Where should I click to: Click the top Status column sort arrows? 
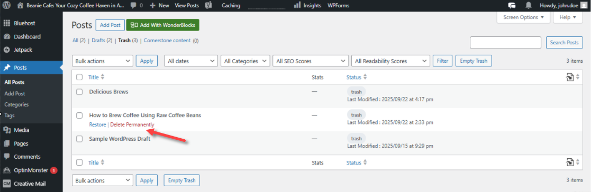coord(365,77)
